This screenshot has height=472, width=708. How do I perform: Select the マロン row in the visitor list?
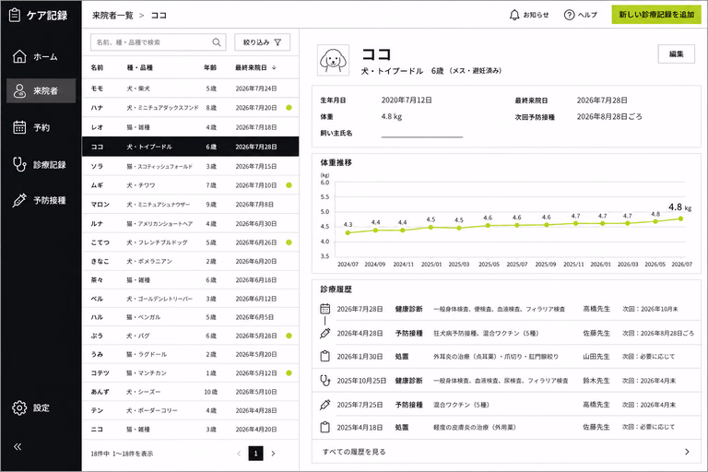pyautogui.click(x=191, y=204)
